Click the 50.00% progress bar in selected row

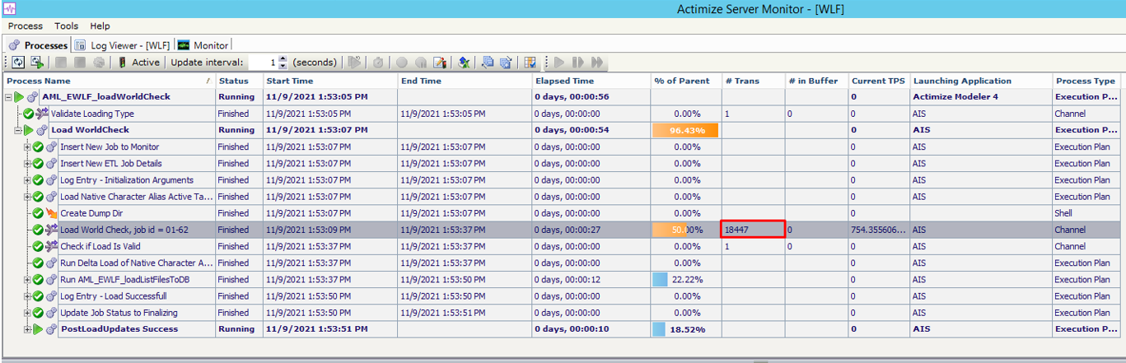point(685,230)
